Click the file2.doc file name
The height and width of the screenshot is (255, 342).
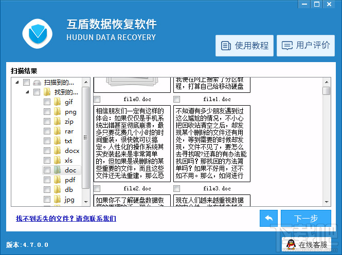pos(137,188)
